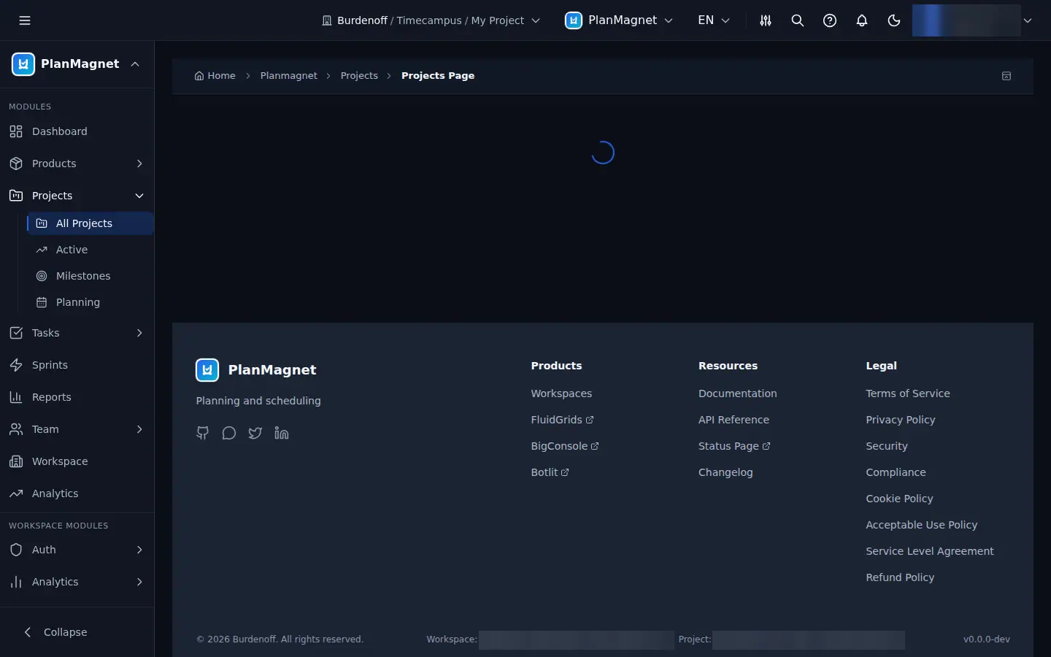This screenshot has height=657, width=1051.
Task: Open the Botlit external link
Action: pyautogui.click(x=550, y=472)
